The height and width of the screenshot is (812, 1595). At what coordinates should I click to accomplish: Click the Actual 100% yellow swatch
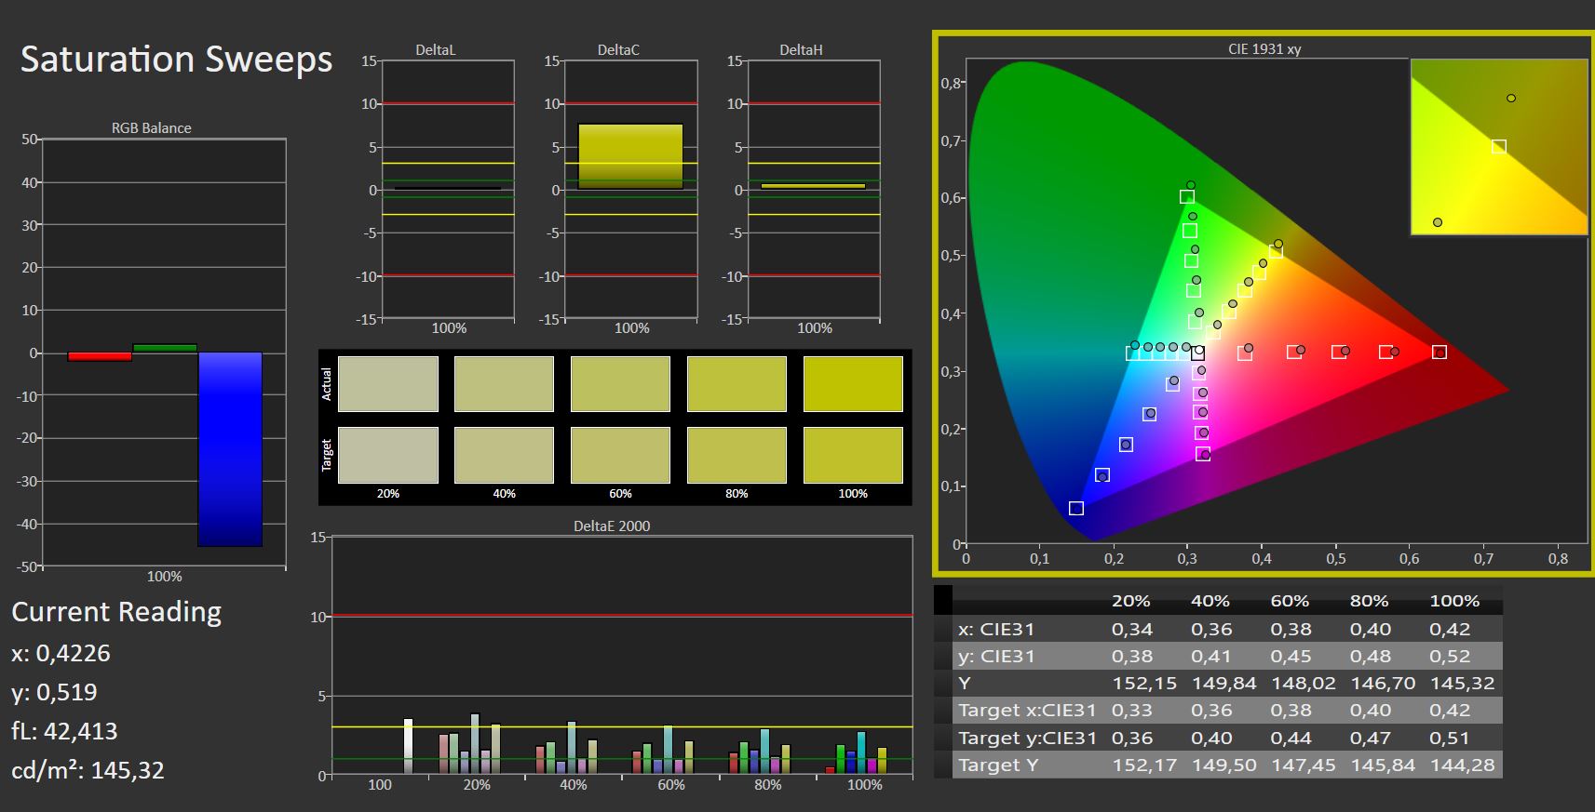click(852, 384)
